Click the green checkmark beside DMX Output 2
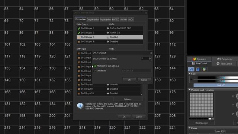This screenshot has height=134, width=238. pyautogui.click(x=79, y=33)
